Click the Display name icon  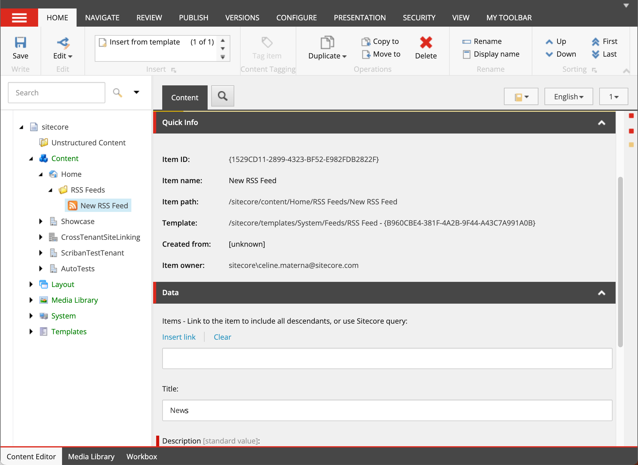pyautogui.click(x=466, y=54)
